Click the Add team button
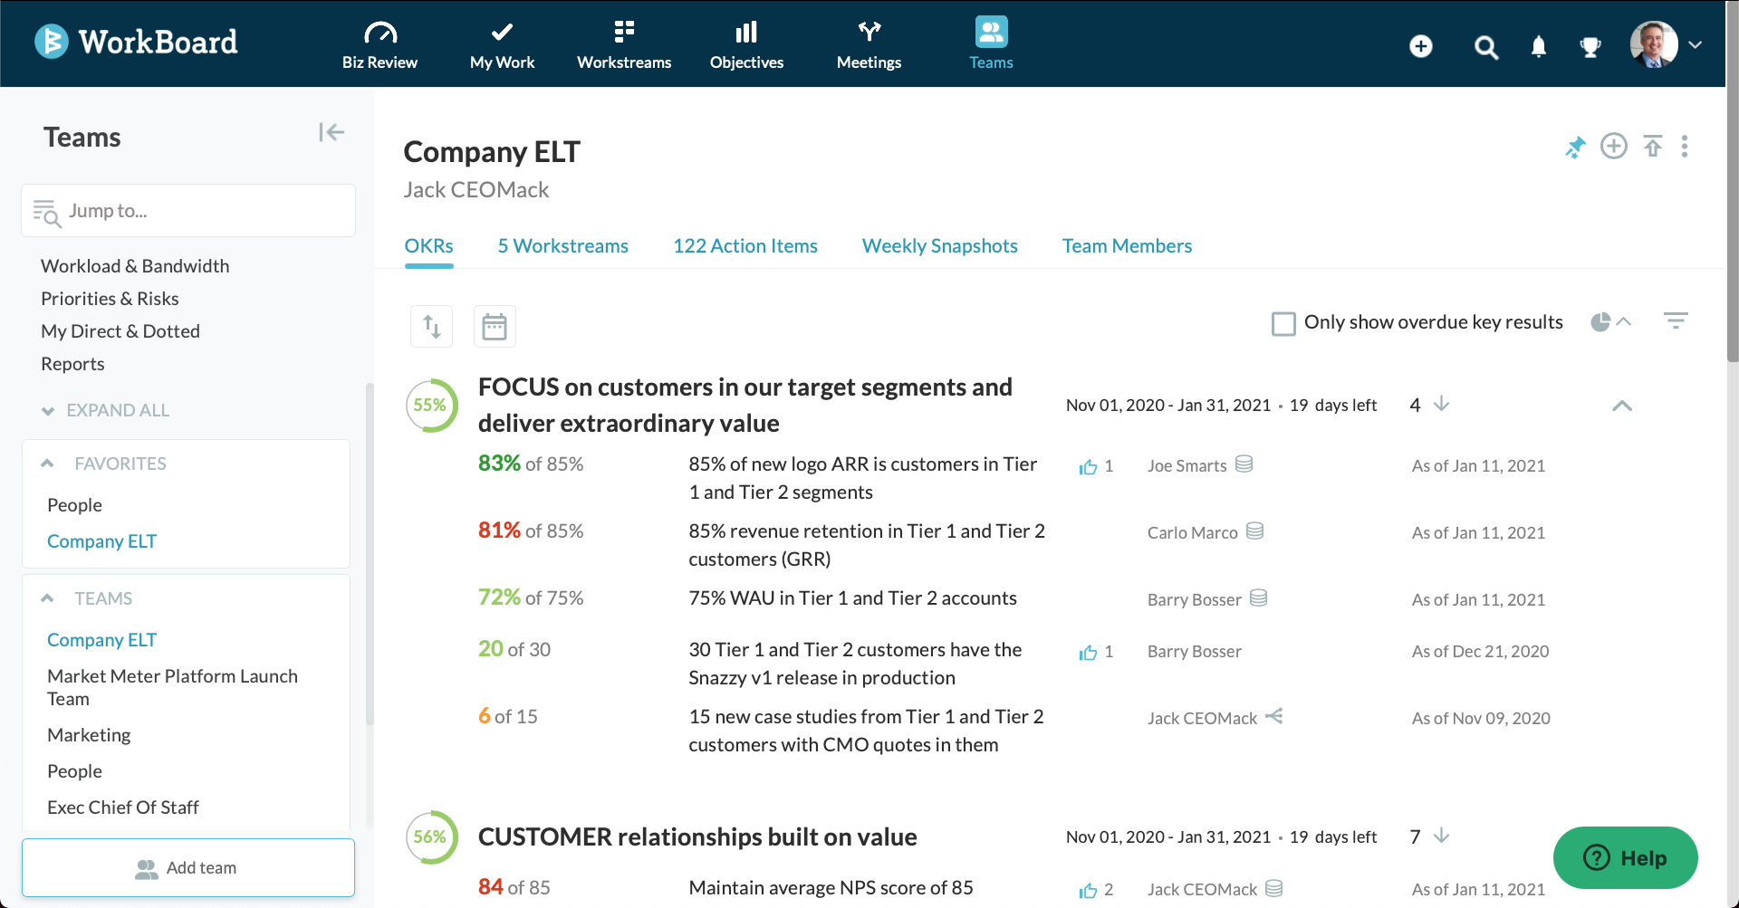The height and width of the screenshot is (908, 1739). coord(188,867)
